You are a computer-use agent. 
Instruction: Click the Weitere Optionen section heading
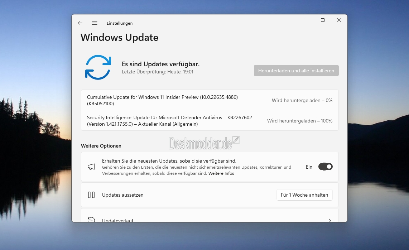pyautogui.click(x=101, y=146)
